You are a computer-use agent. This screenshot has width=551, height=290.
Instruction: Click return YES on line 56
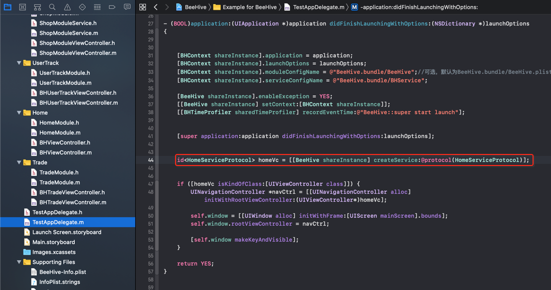[195, 264]
